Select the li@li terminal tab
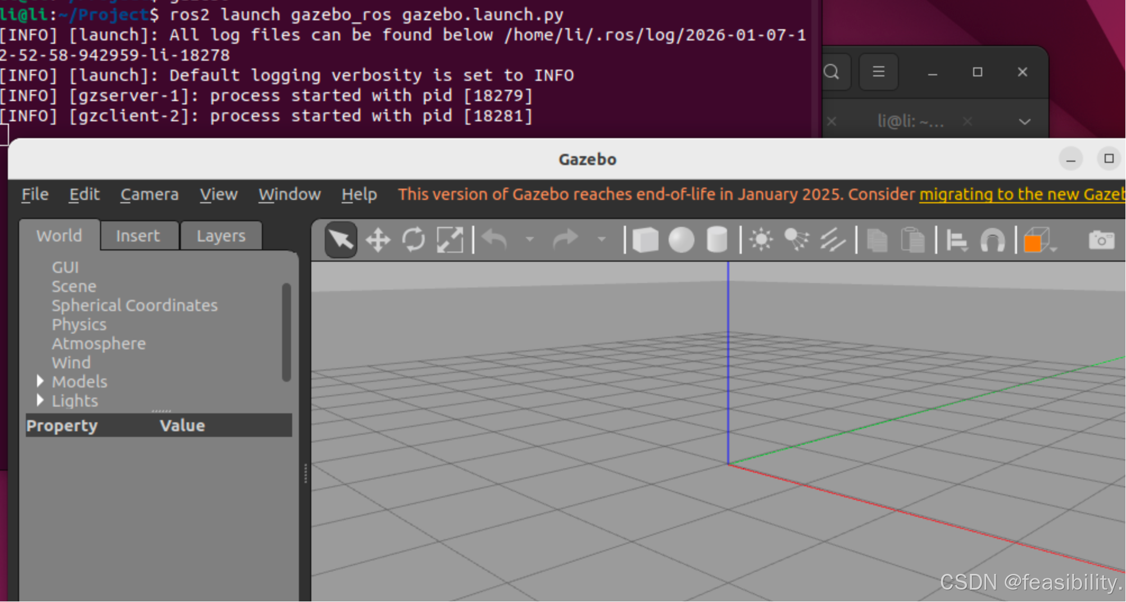The height and width of the screenshot is (602, 1126). point(910,121)
